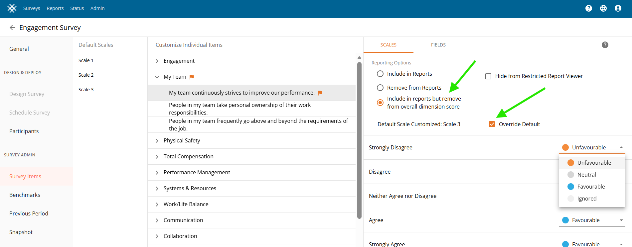
Task: Choose Neutral grey swatch option in dropdown
Action: pos(571,175)
